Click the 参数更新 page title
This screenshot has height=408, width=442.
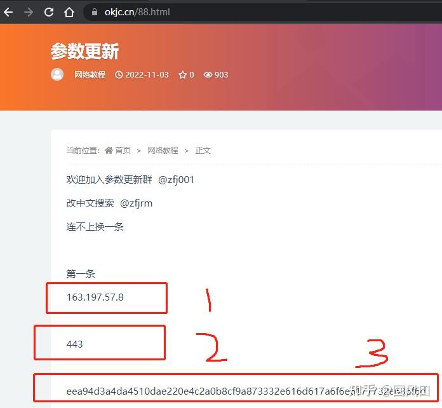click(x=84, y=51)
